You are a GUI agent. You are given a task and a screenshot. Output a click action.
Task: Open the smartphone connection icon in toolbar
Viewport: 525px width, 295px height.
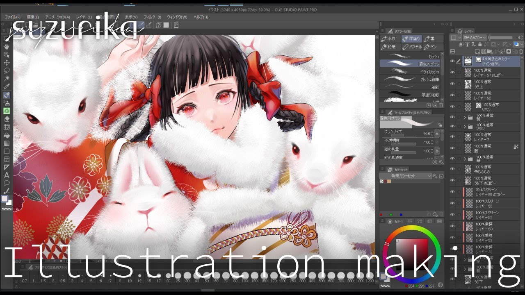pyautogui.click(x=176, y=25)
